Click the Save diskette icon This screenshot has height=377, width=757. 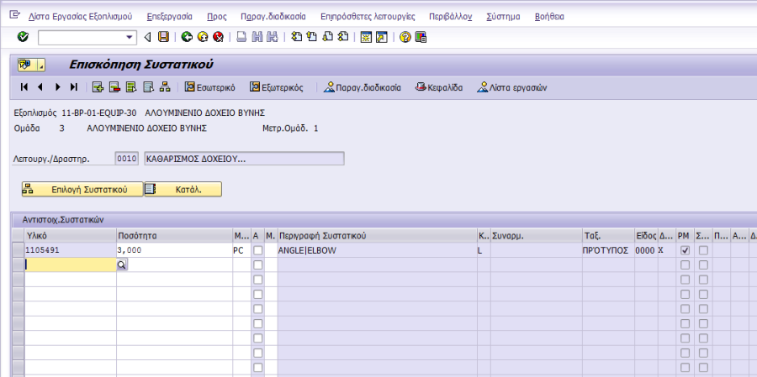coord(163,37)
